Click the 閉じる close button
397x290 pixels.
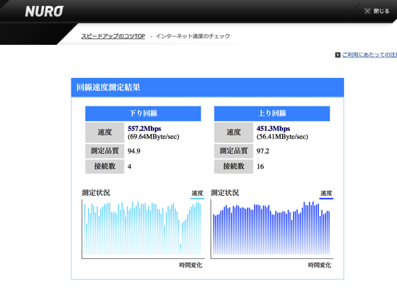[x=377, y=11]
